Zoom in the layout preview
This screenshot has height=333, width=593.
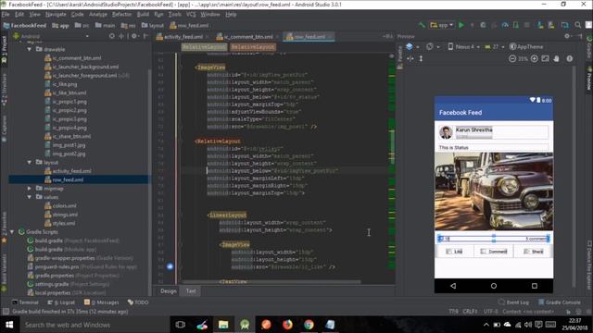pos(534,58)
